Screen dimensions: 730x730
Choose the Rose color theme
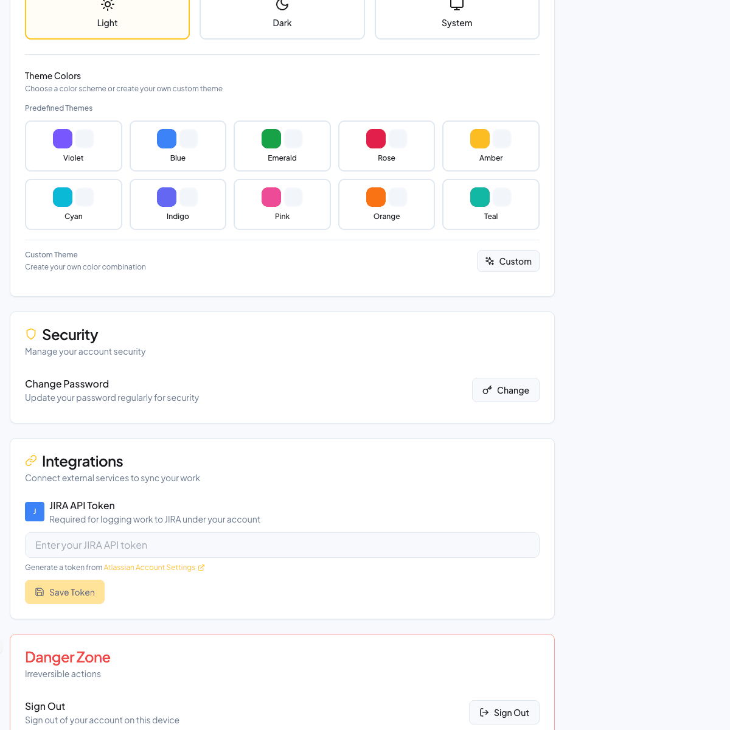tap(386, 146)
